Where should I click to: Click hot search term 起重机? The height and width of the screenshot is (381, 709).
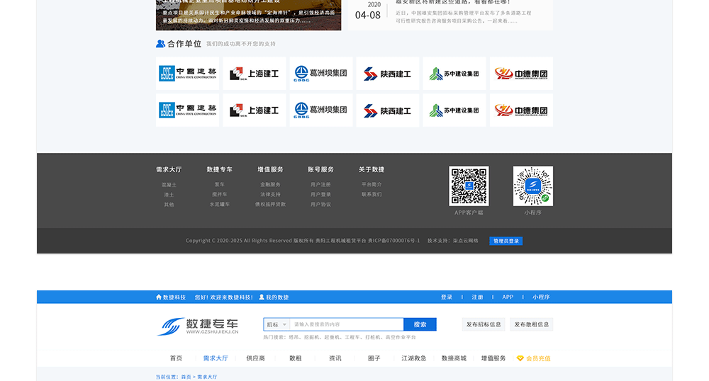coord(333,337)
